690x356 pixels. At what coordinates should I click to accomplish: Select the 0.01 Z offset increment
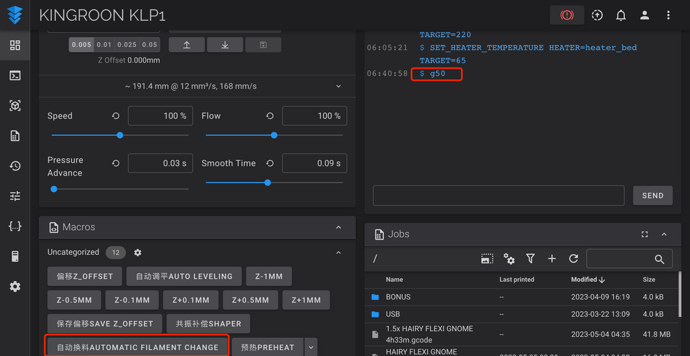click(104, 45)
